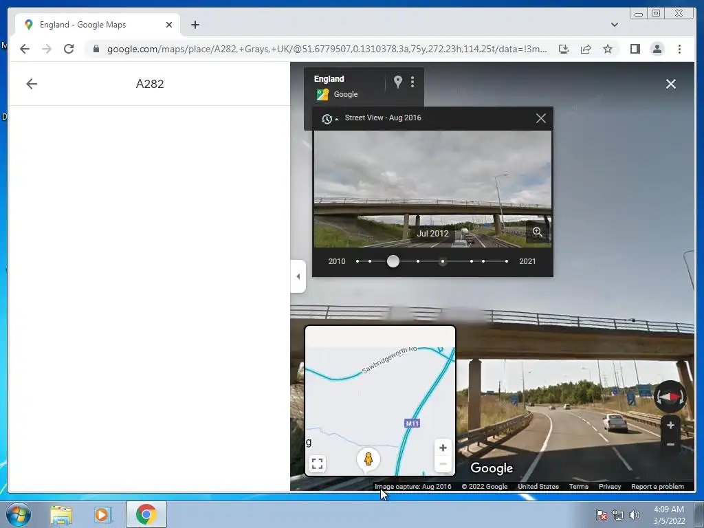The image size is (704, 528).
Task: Toggle the Chrome side panel icon
Action: tap(635, 49)
